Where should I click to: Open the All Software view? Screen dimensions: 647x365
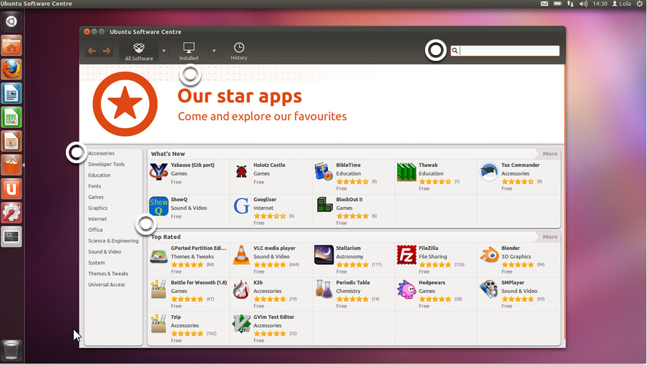(x=139, y=52)
